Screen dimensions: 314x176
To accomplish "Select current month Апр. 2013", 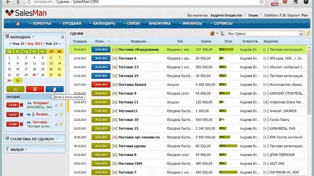I will 35,44.
